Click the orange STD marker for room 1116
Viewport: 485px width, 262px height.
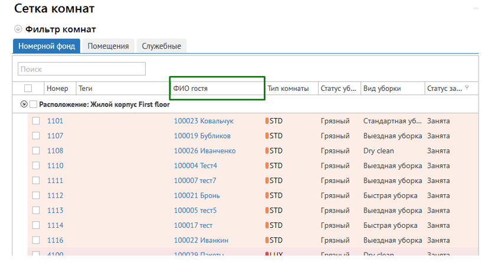coord(267,241)
